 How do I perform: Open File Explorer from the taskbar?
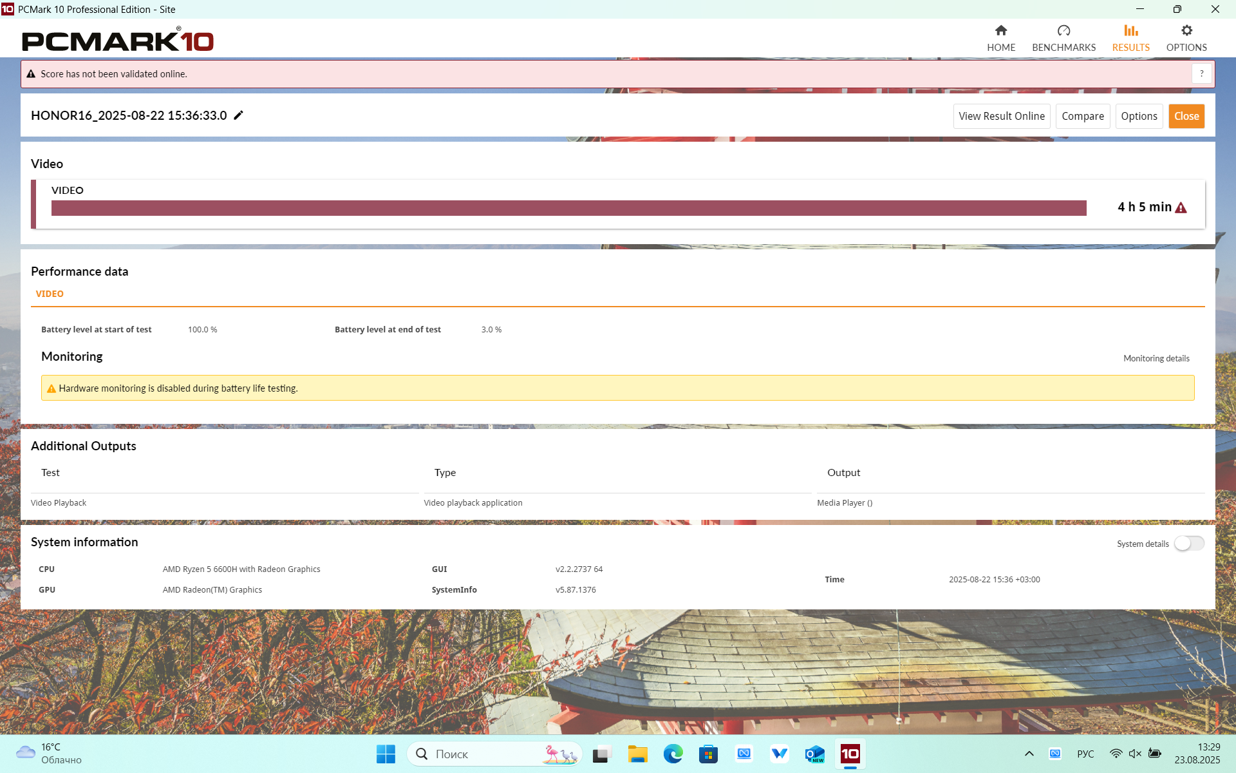coord(637,754)
